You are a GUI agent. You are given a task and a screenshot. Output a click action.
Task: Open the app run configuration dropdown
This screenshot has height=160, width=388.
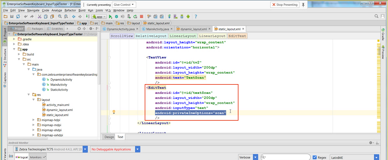point(99,17)
